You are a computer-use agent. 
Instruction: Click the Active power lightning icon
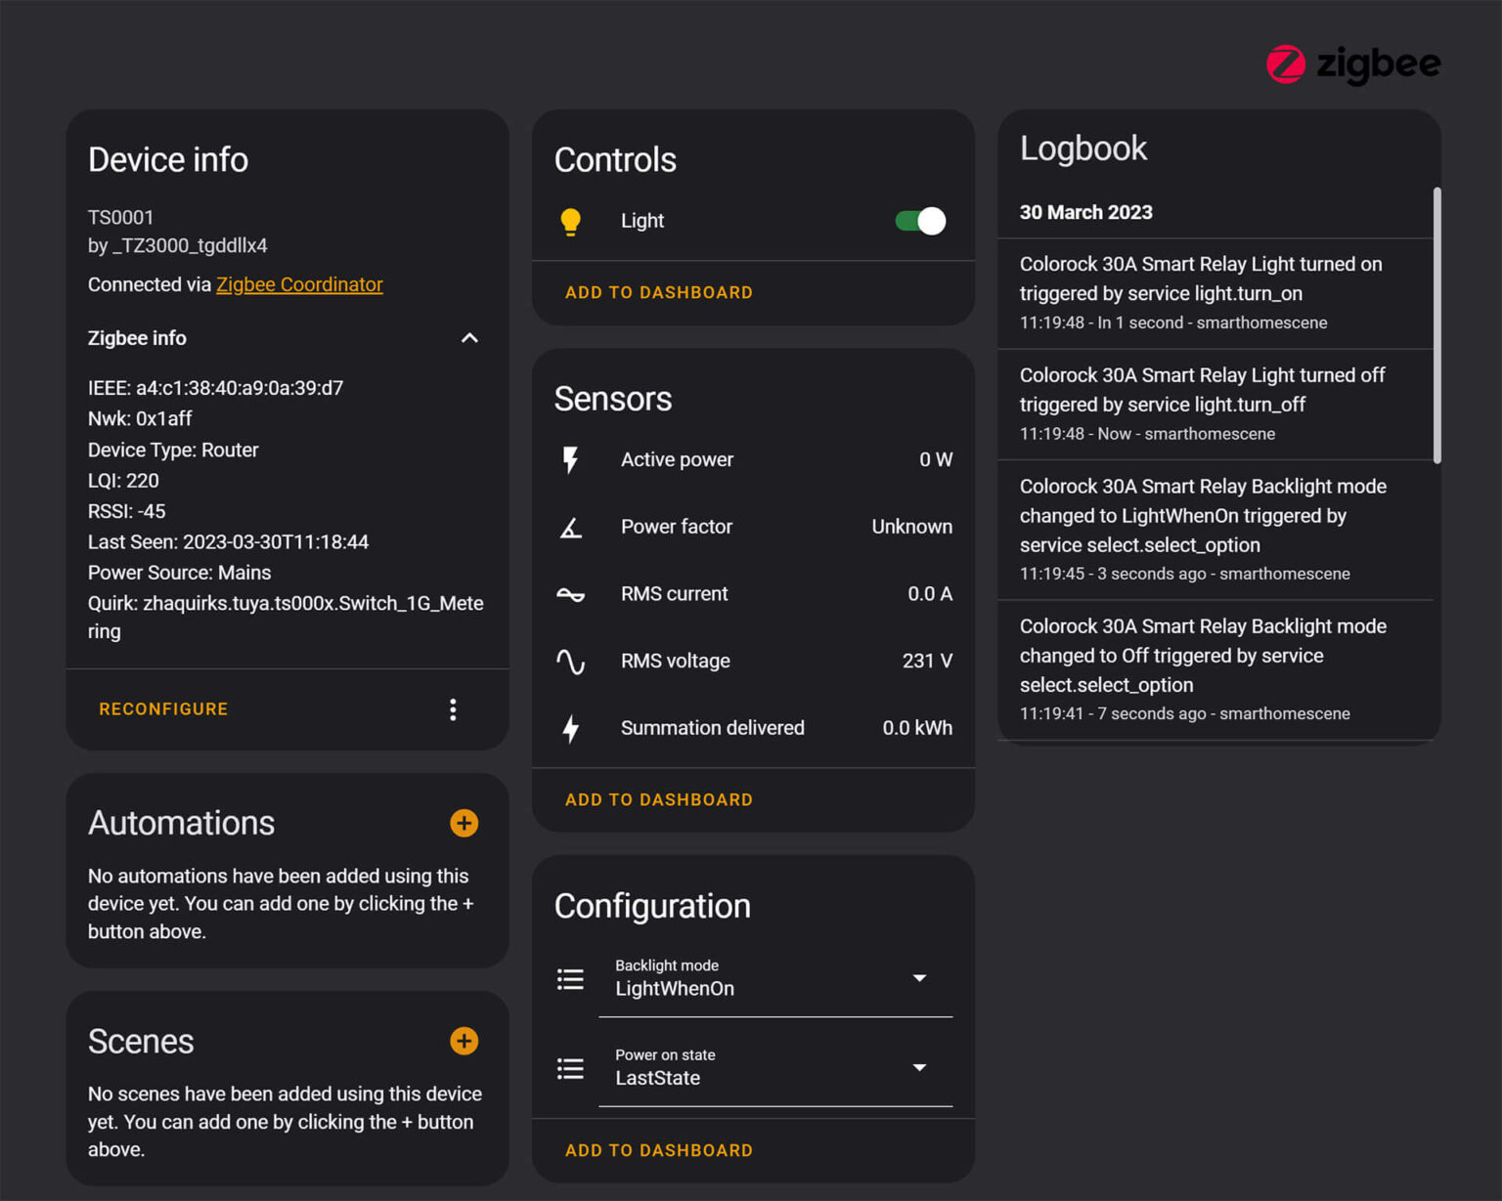[571, 460]
